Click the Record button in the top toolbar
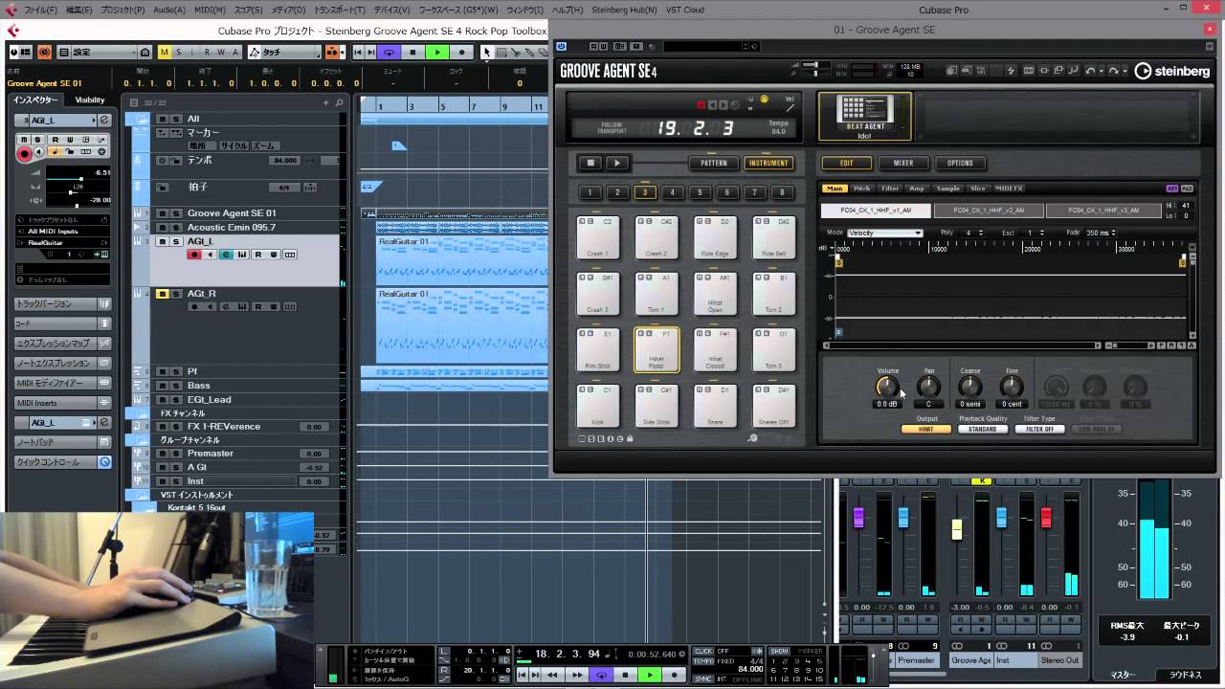1225x689 pixels. pos(461,53)
